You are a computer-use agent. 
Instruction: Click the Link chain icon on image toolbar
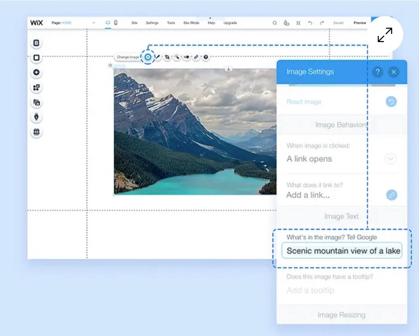click(196, 57)
